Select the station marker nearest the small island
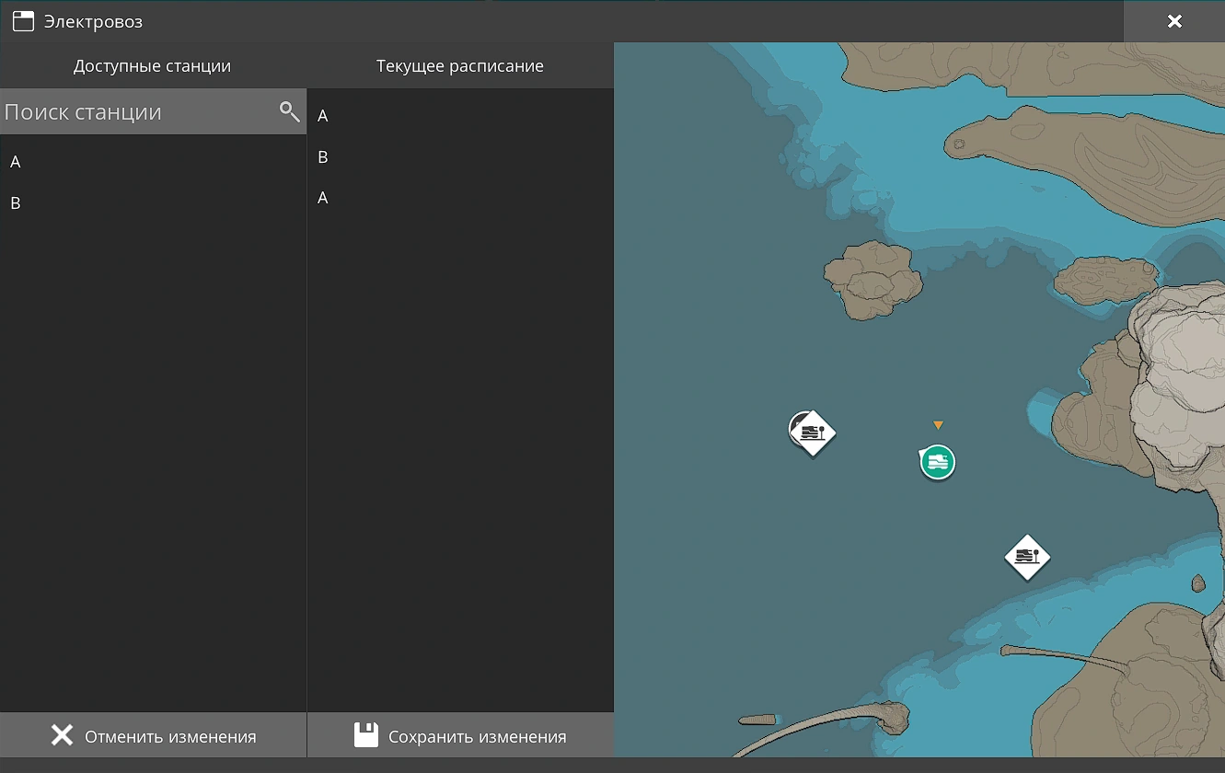 [812, 432]
